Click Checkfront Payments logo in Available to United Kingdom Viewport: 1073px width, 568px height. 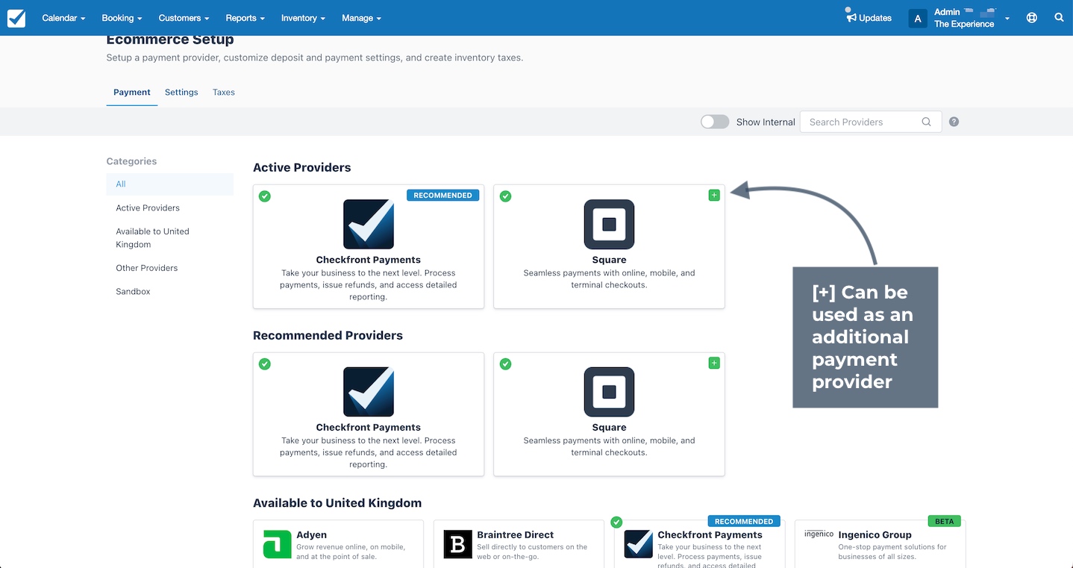pyautogui.click(x=639, y=544)
